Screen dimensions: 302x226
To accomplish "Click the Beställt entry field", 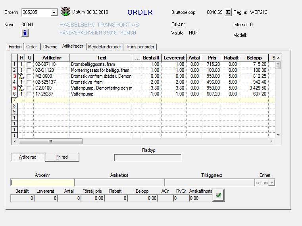I will click(x=22, y=198).
